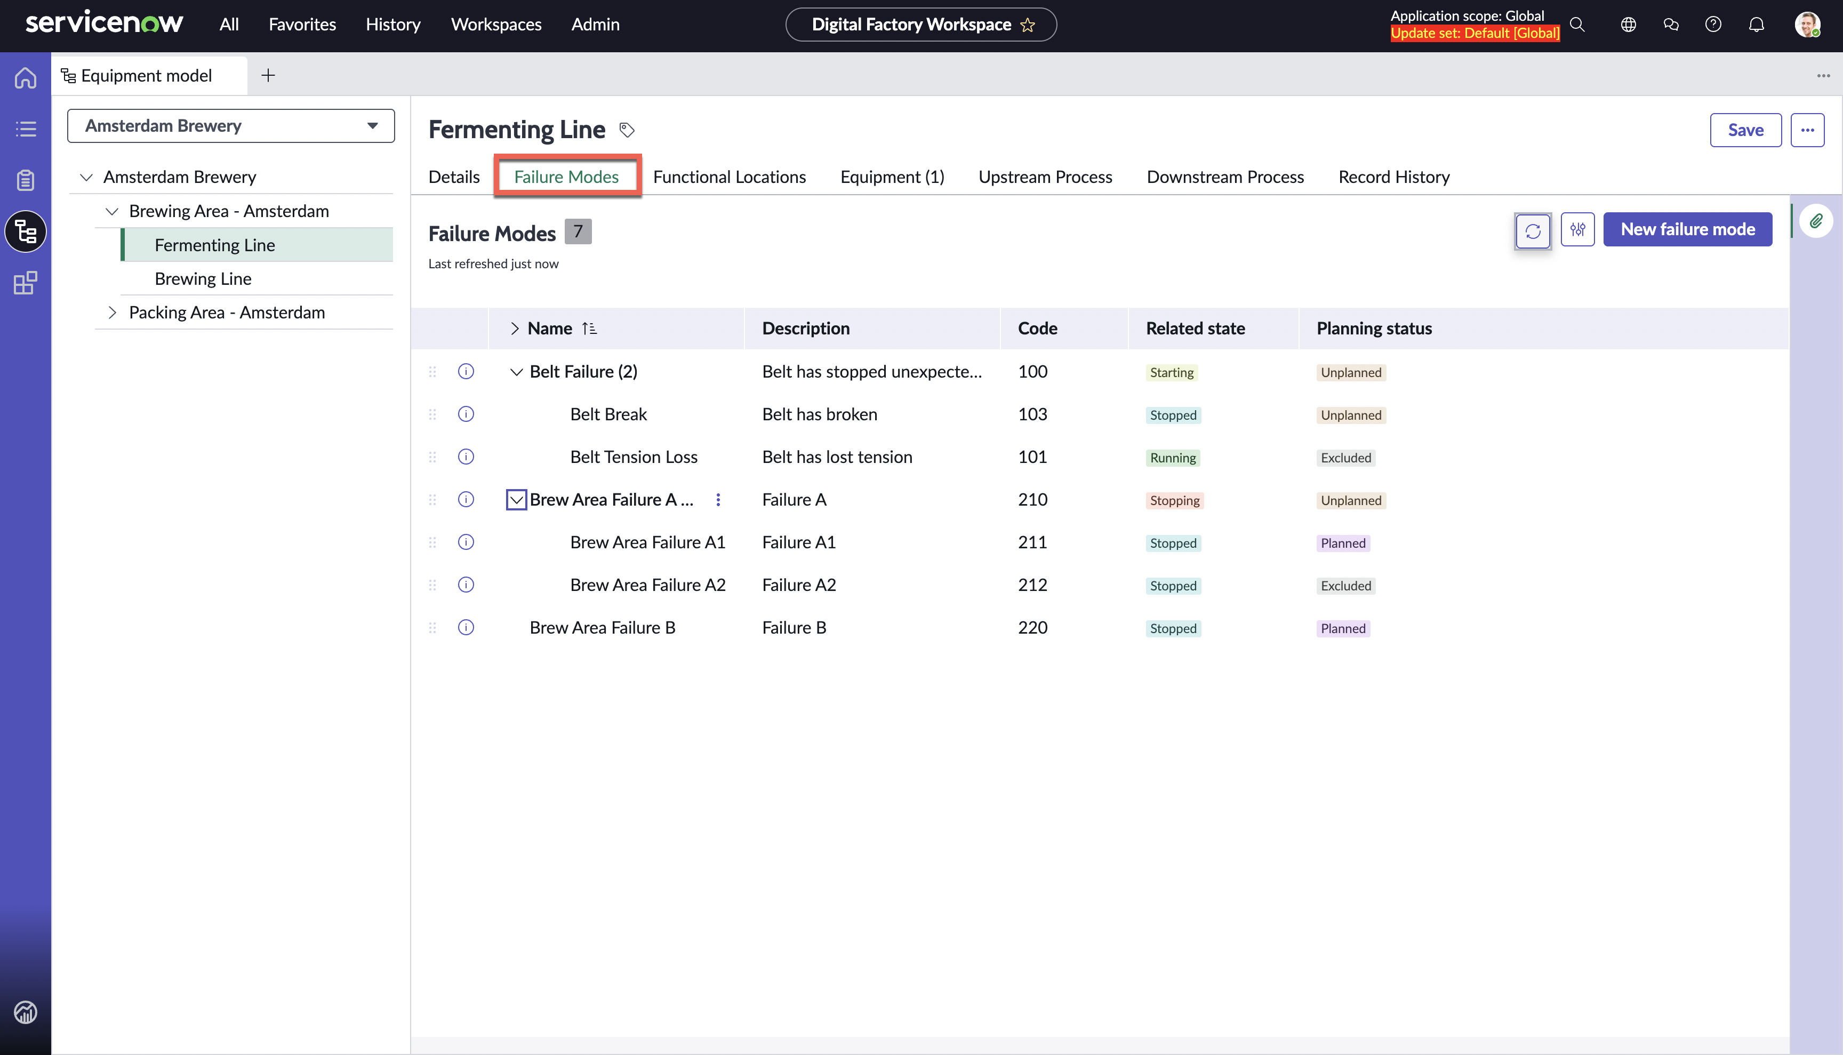Image resolution: width=1843 pixels, height=1055 pixels.
Task: Switch to the Downstream Process tab
Action: click(x=1224, y=177)
